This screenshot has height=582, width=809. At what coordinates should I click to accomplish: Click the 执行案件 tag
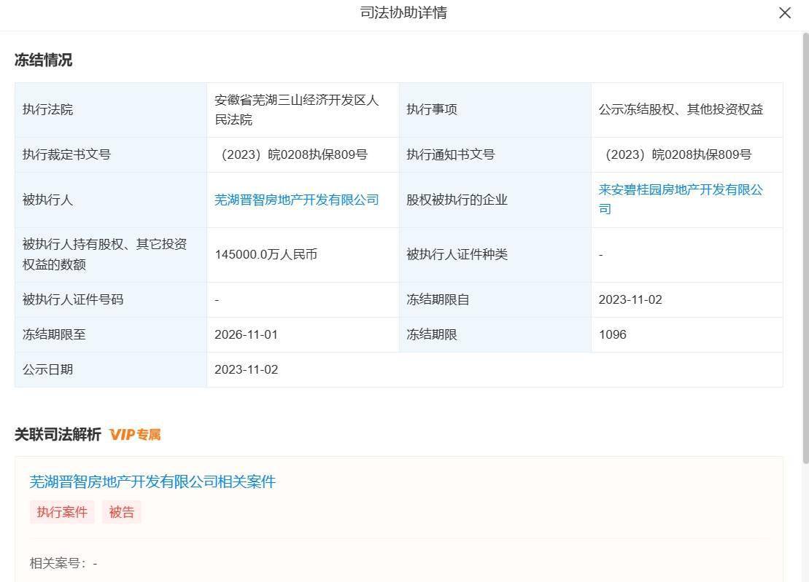coord(62,512)
